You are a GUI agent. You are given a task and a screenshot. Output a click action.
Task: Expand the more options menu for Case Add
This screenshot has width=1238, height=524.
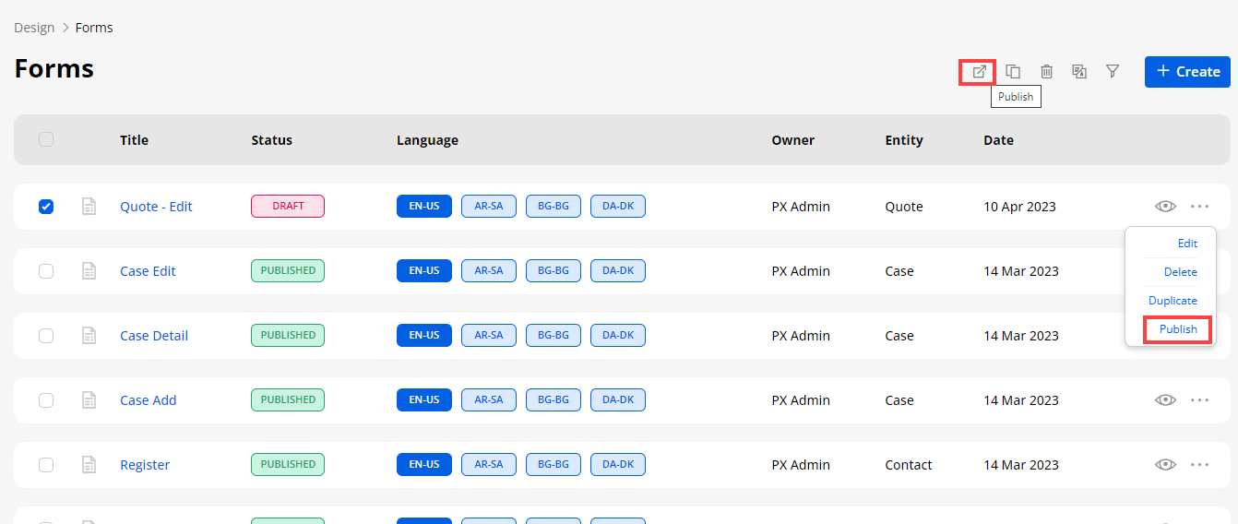point(1199,400)
